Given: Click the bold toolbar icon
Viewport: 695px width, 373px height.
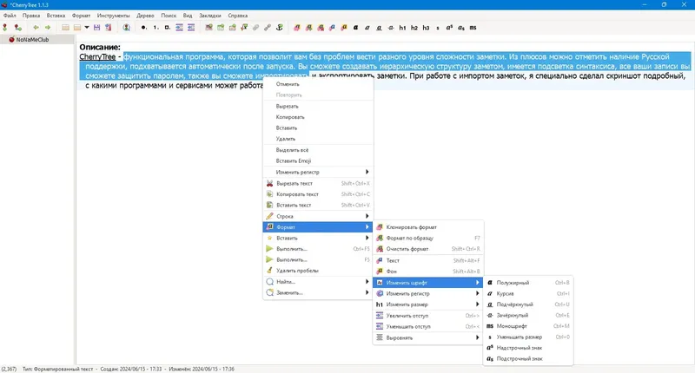Looking at the screenshot, I should tap(355, 28).
